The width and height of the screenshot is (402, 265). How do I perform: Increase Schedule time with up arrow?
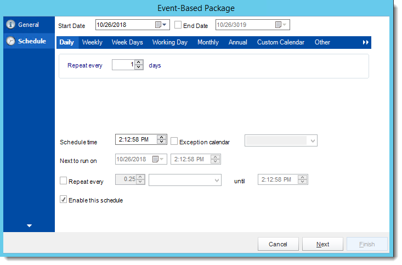pyautogui.click(x=162, y=137)
